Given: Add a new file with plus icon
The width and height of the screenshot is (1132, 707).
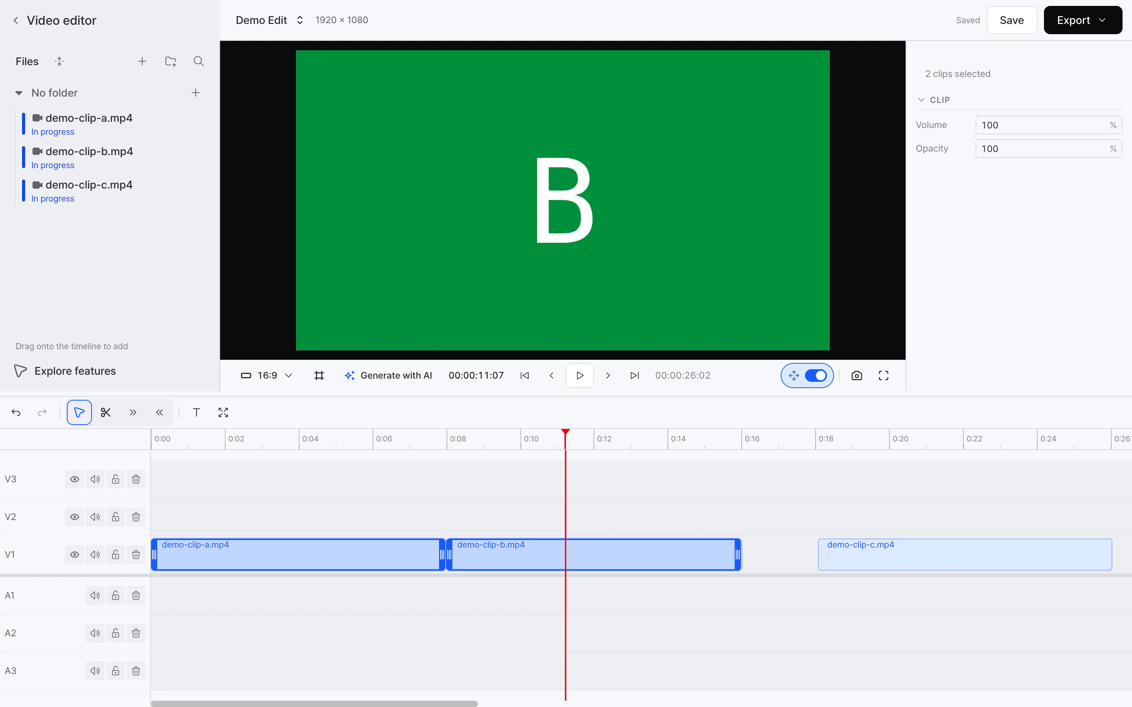Looking at the screenshot, I should 142,61.
